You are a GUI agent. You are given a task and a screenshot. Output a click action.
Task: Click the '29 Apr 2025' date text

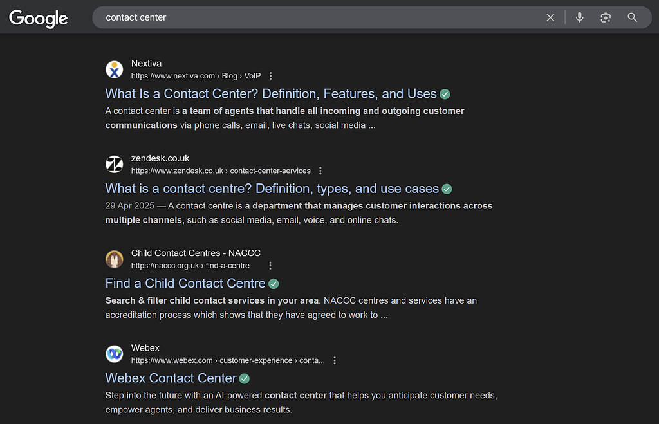pyautogui.click(x=130, y=206)
